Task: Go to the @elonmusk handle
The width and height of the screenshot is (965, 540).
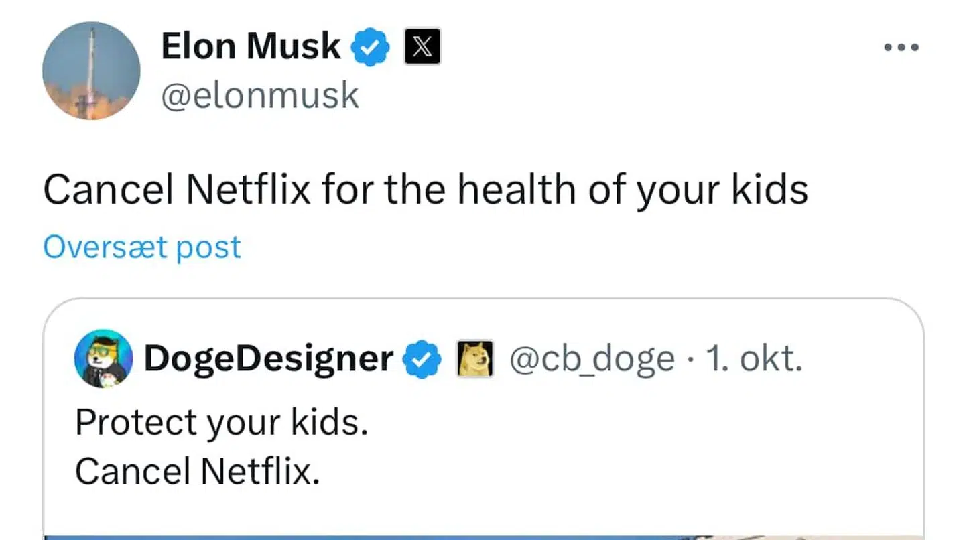Action: click(x=260, y=96)
